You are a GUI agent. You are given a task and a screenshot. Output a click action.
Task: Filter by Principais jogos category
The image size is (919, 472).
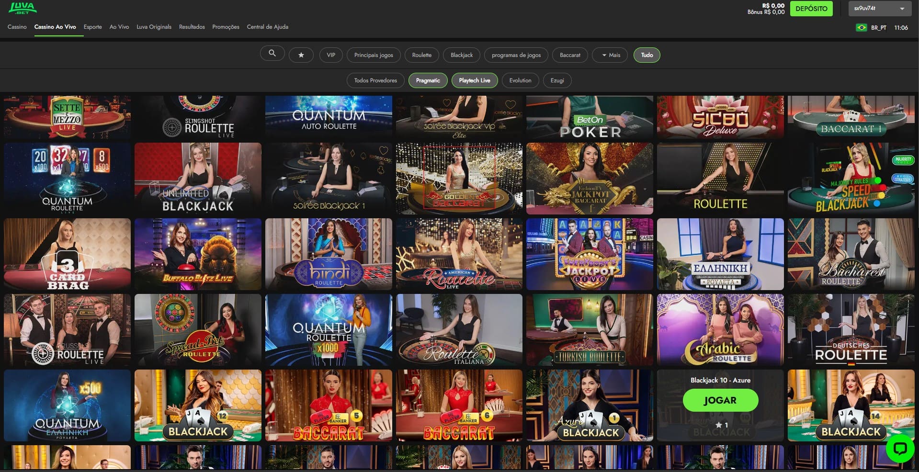[374, 55]
